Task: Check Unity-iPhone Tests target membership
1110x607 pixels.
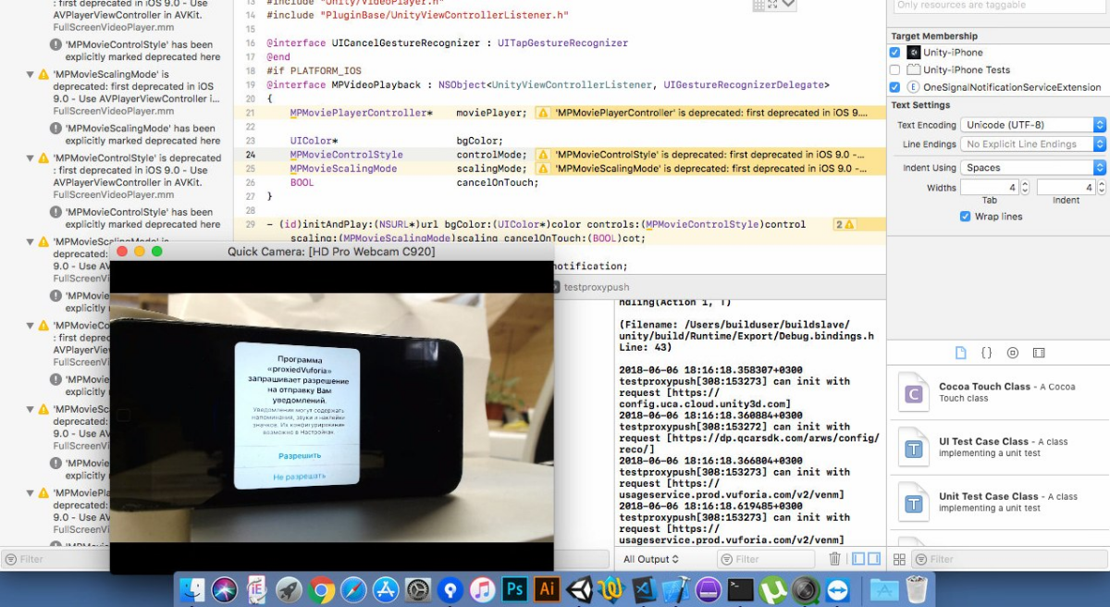Action: 894,70
